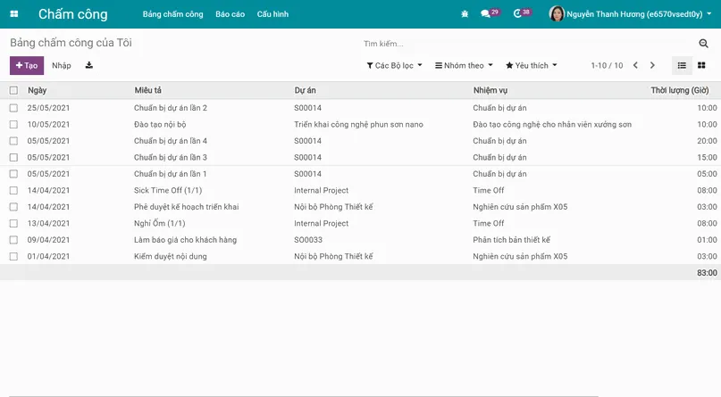Go to previous page arrow
This screenshot has width=721, height=397.
pyautogui.click(x=635, y=65)
